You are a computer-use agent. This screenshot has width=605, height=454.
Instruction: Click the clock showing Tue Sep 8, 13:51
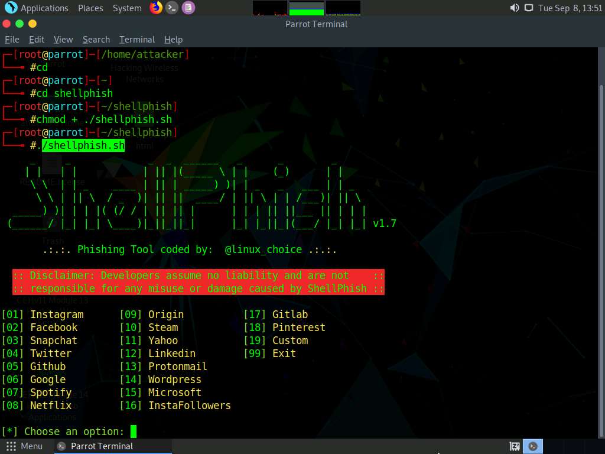[570, 8]
